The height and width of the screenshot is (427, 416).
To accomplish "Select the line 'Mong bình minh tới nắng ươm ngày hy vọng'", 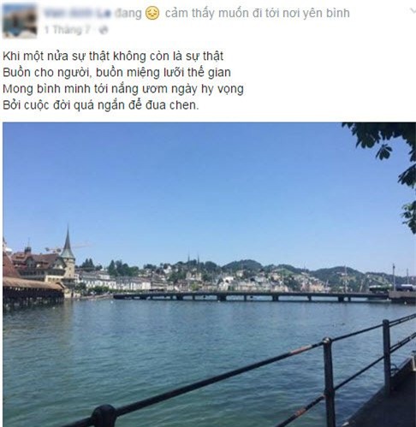I will (x=123, y=89).
